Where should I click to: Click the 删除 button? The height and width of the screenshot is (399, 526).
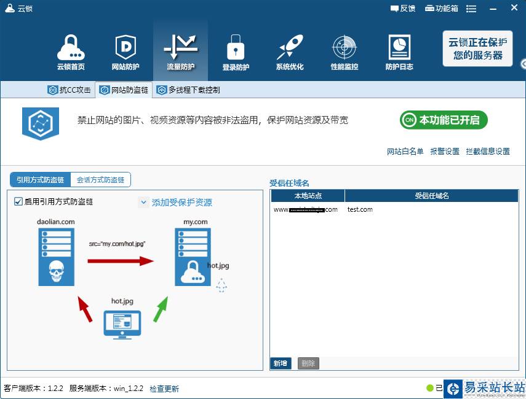pos(308,363)
